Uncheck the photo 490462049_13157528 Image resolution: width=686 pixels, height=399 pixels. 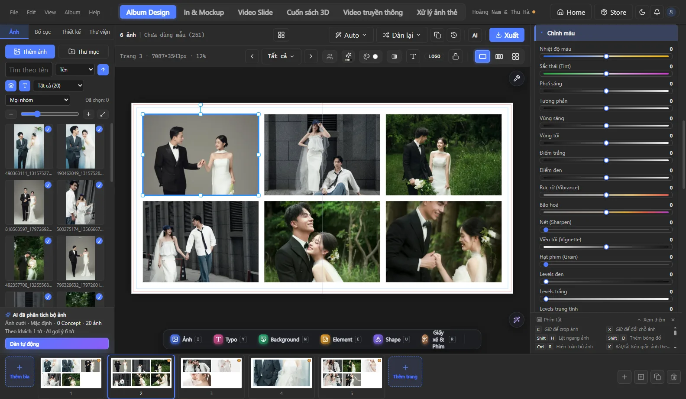(99, 129)
